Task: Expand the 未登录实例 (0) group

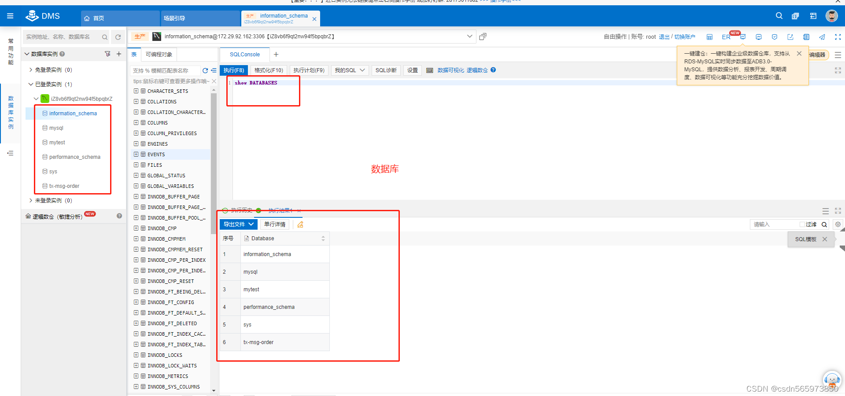Action: pyautogui.click(x=31, y=201)
